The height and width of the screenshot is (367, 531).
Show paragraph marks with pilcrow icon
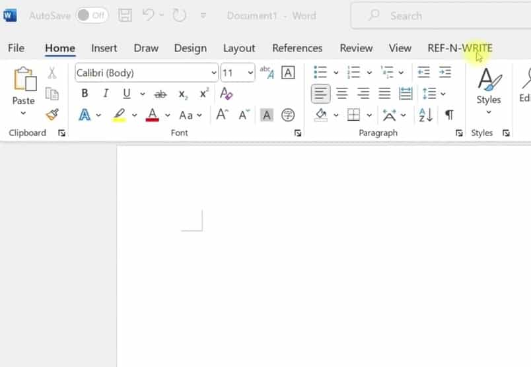(449, 115)
